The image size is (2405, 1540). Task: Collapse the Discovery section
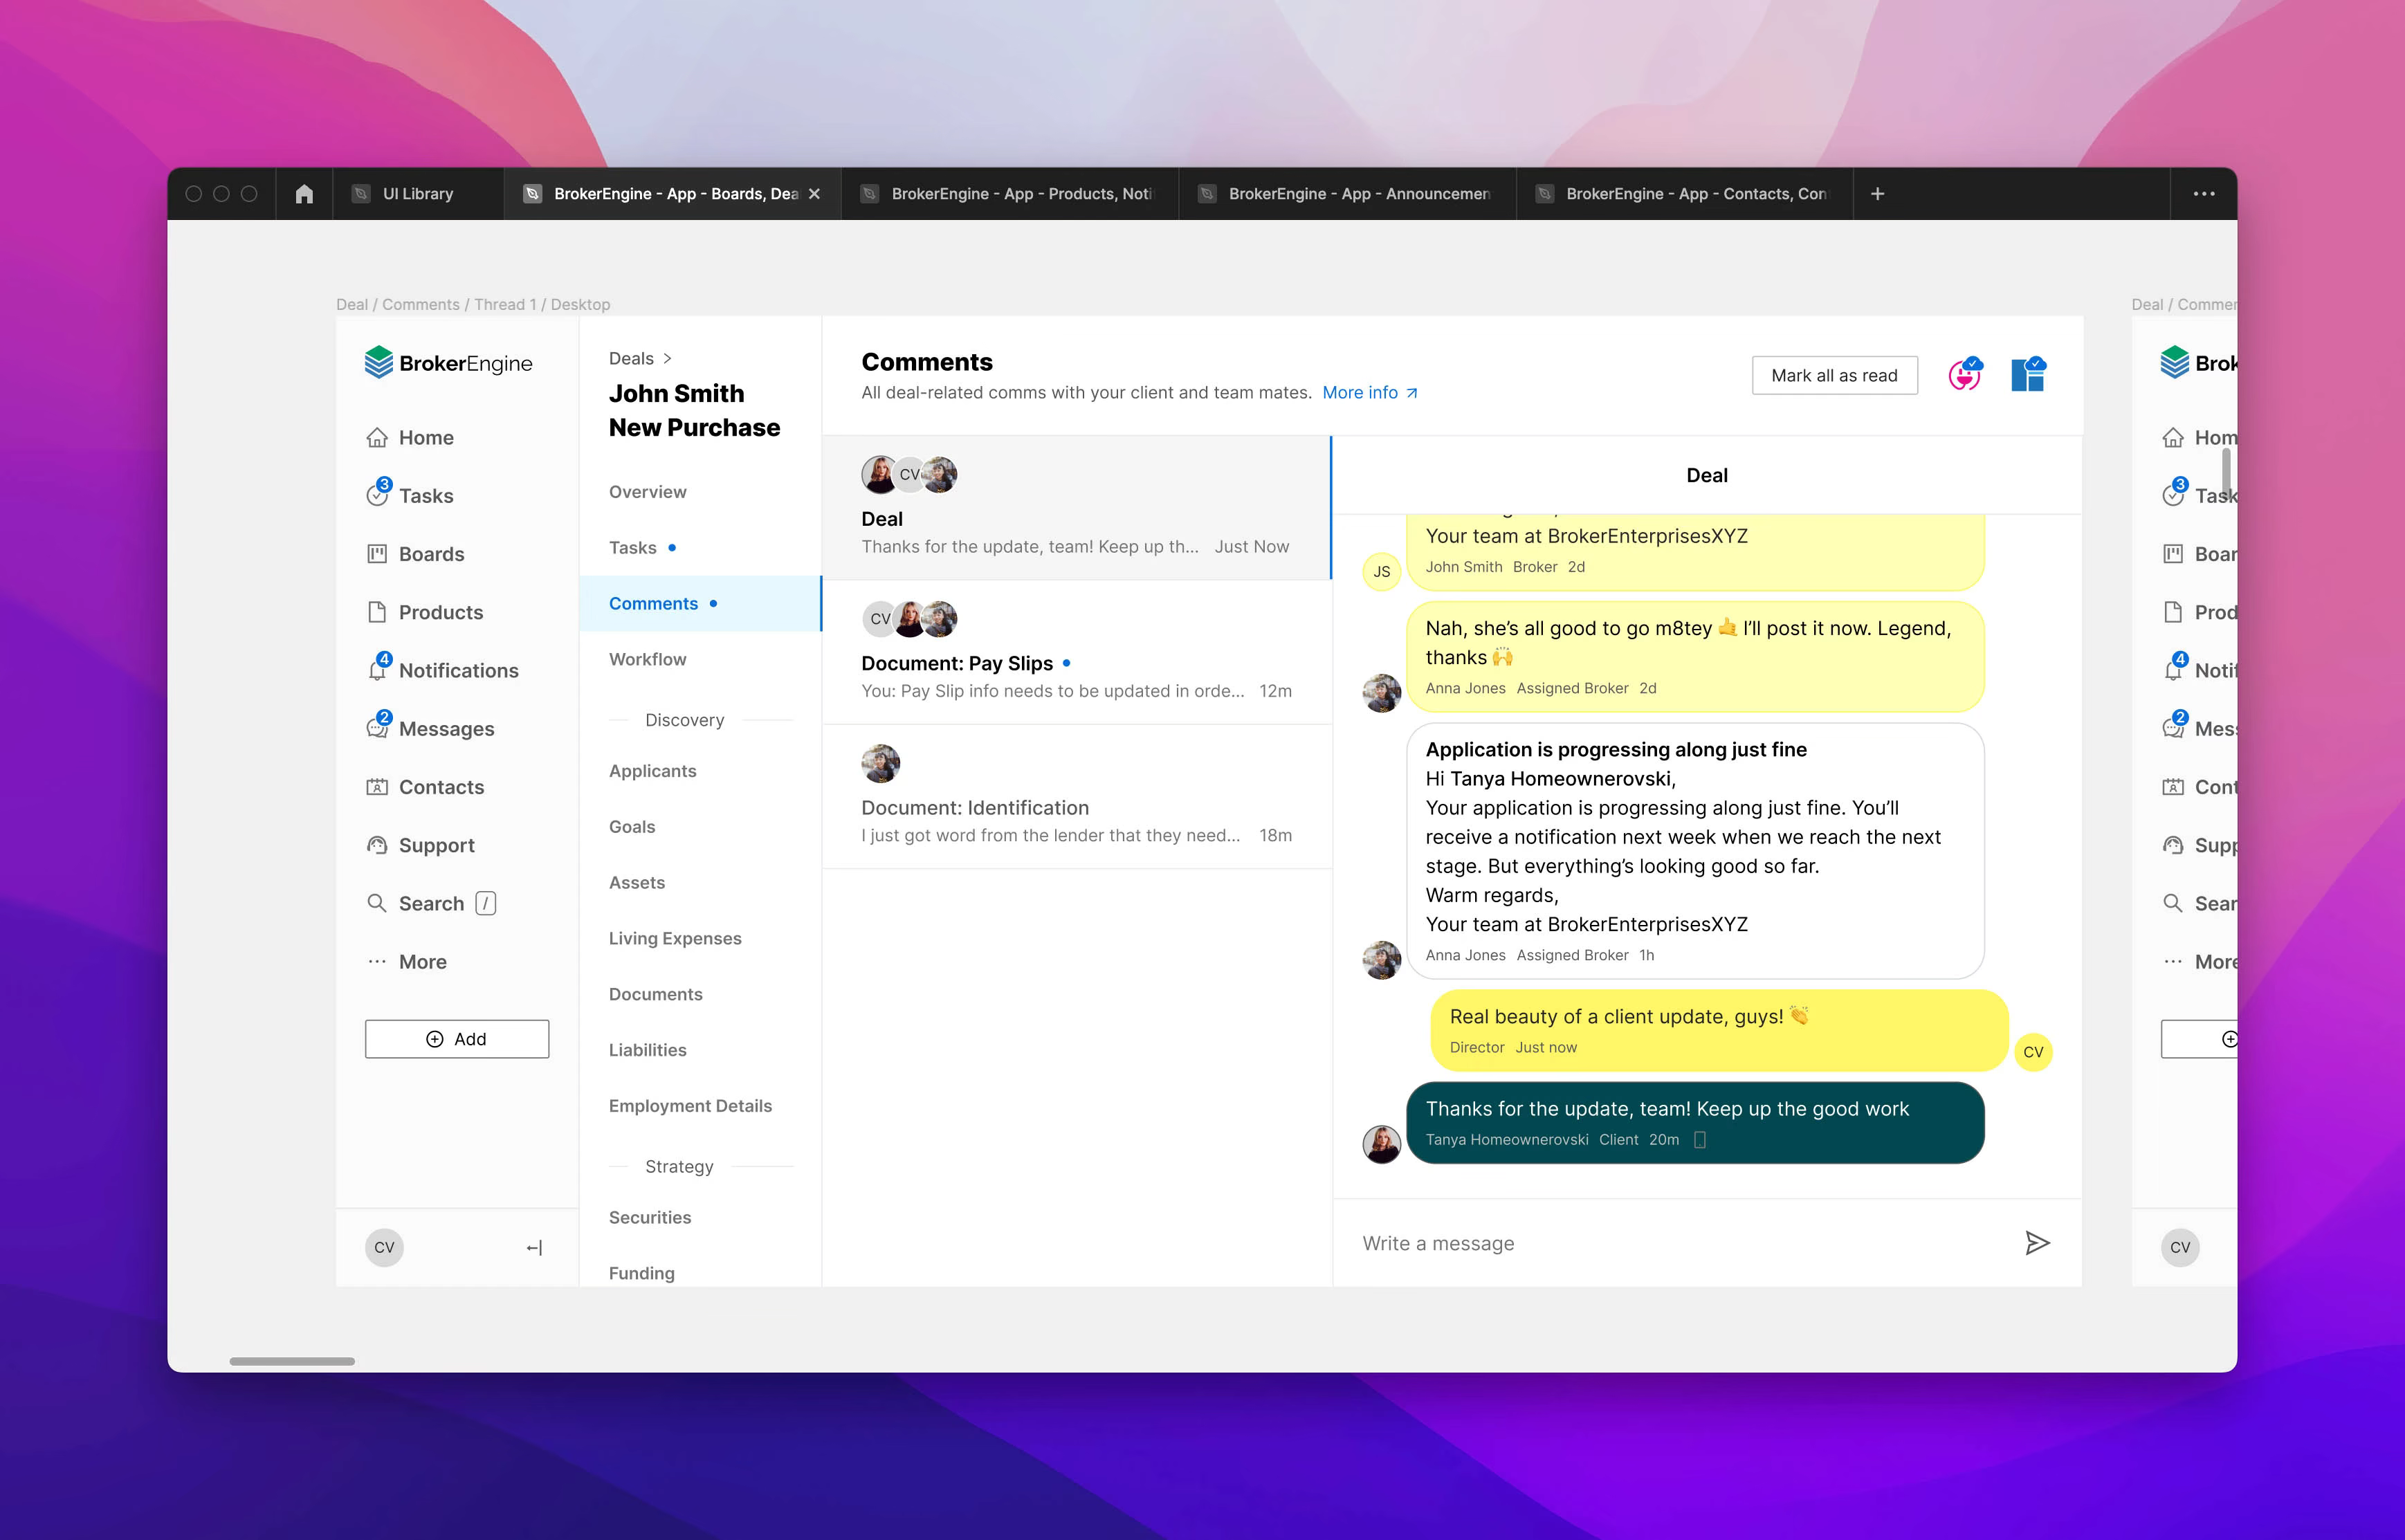coord(684,719)
